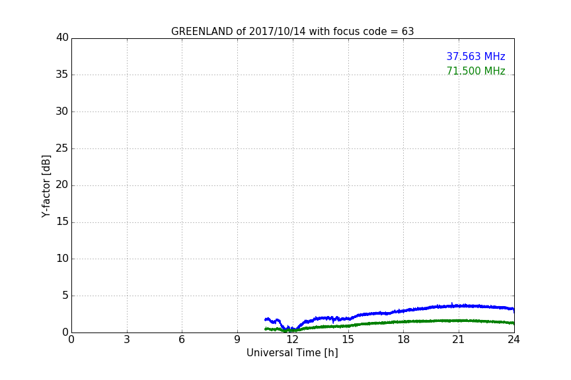
Task: Click the y-axis tick label '20'
Action: tap(62, 185)
